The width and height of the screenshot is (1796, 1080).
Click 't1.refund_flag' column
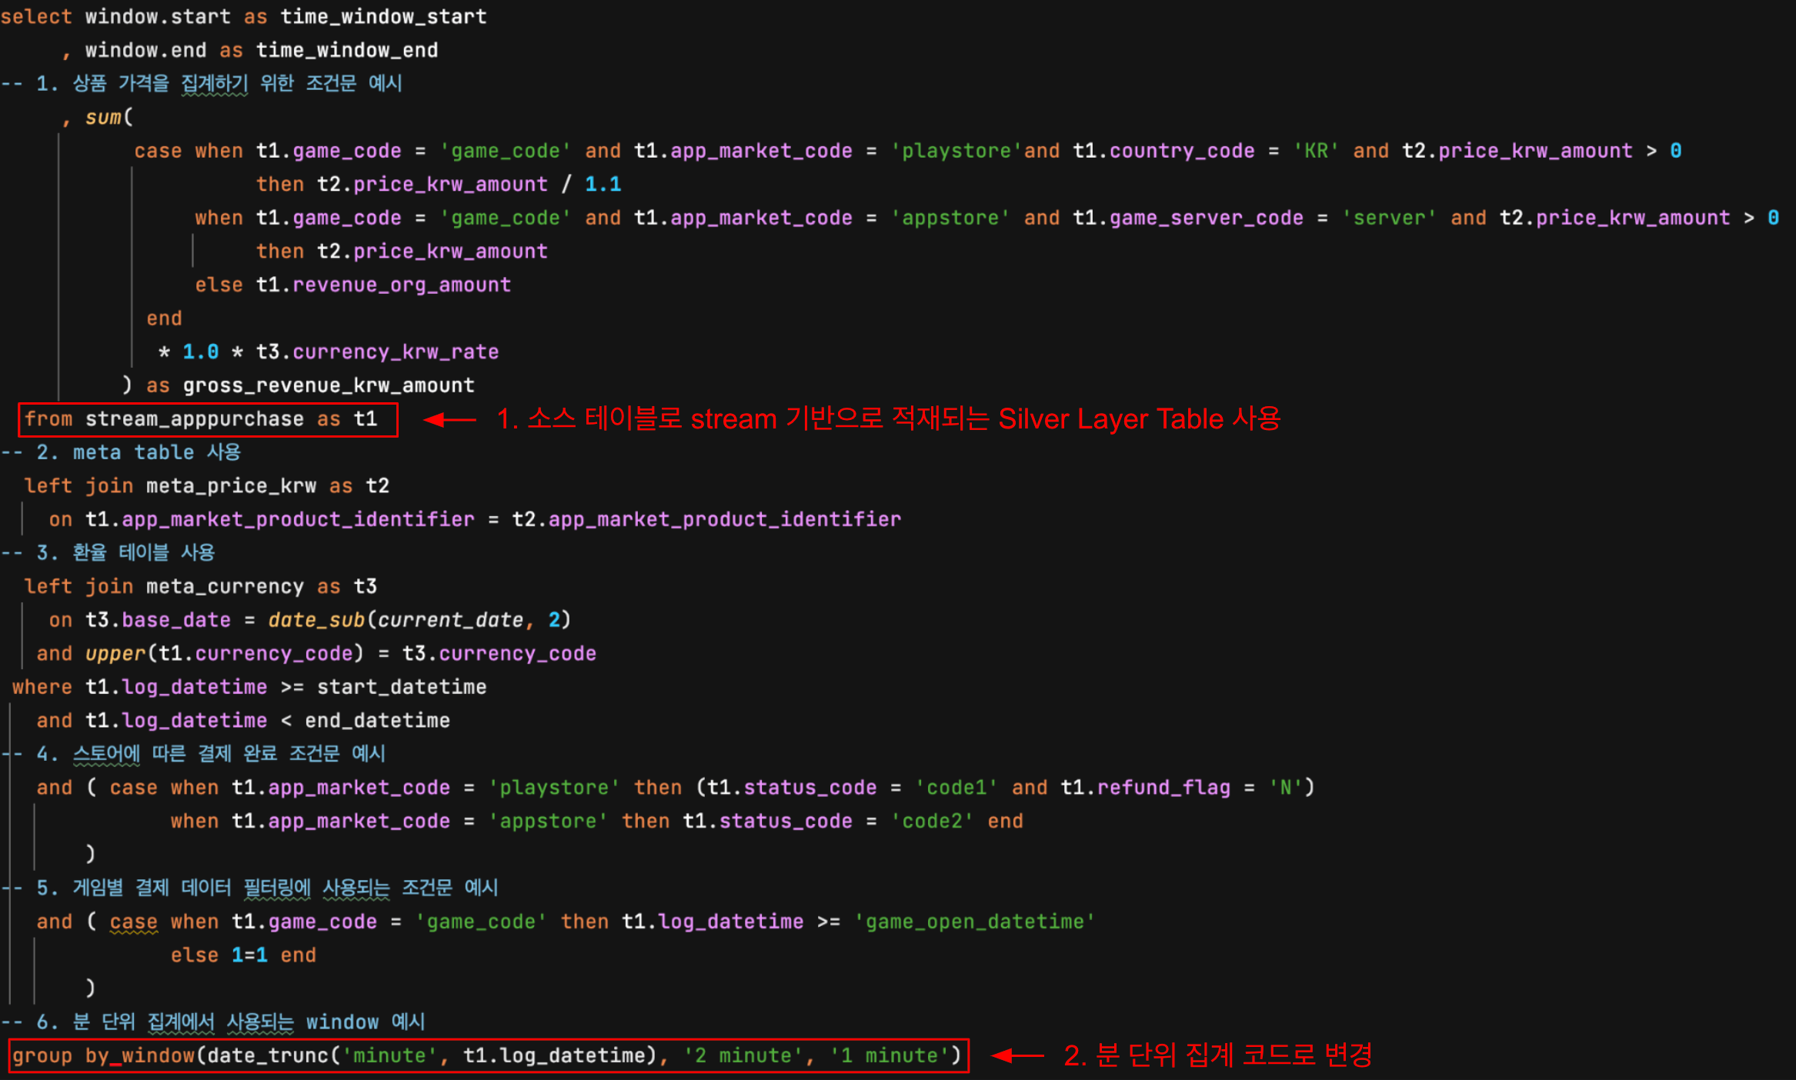click(1145, 787)
